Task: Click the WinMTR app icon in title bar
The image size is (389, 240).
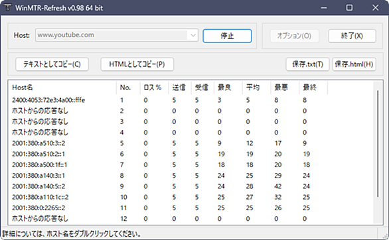Action: (7, 8)
